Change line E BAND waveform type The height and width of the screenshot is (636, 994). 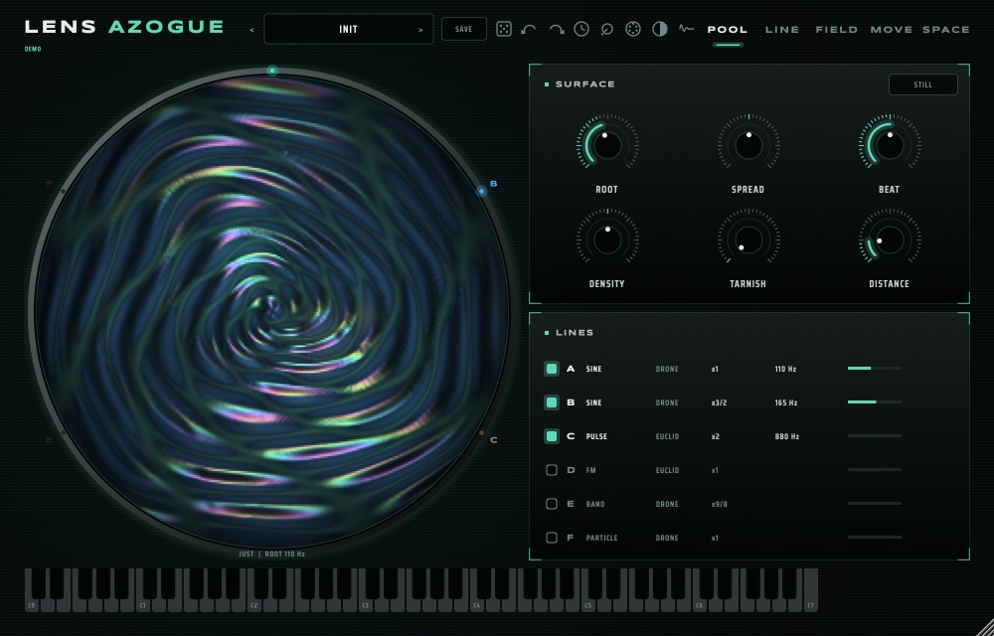[x=595, y=504]
